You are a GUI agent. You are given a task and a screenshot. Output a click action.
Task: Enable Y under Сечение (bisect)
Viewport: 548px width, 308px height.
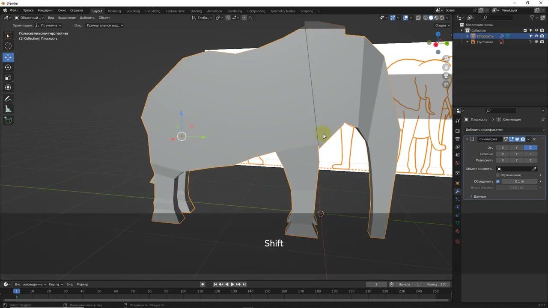pyautogui.click(x=516, y=154)
